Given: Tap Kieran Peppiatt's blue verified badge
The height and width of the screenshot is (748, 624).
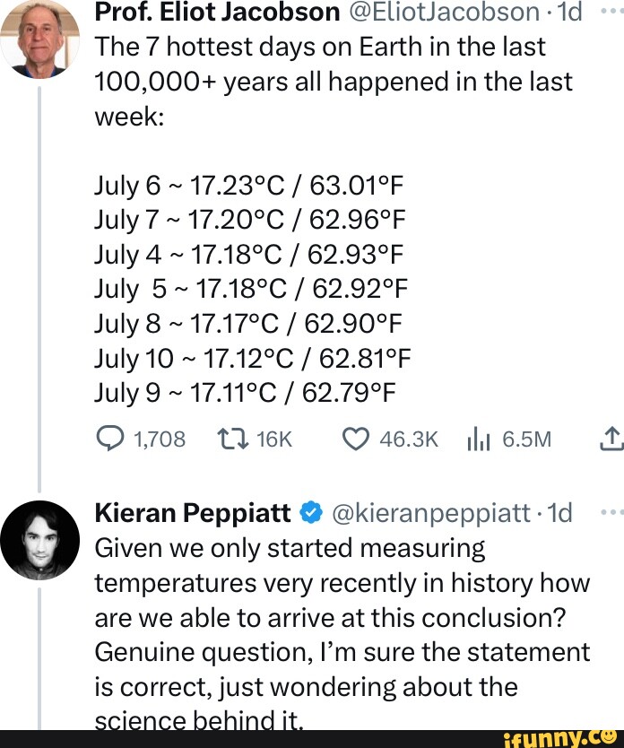Looking at the screenshot, I should click(310, 512).
